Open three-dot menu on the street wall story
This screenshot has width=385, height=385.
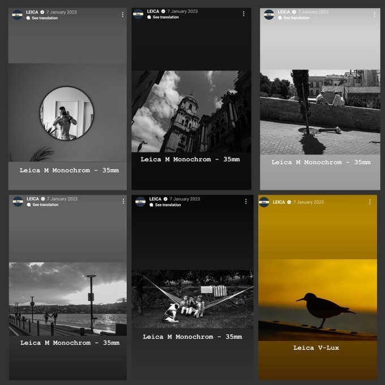point(374,15)
